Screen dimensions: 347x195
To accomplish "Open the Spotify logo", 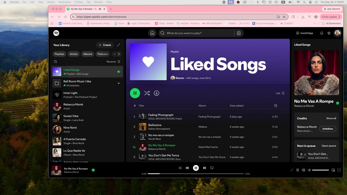I will pyautogui.click(x=56, y=33).
